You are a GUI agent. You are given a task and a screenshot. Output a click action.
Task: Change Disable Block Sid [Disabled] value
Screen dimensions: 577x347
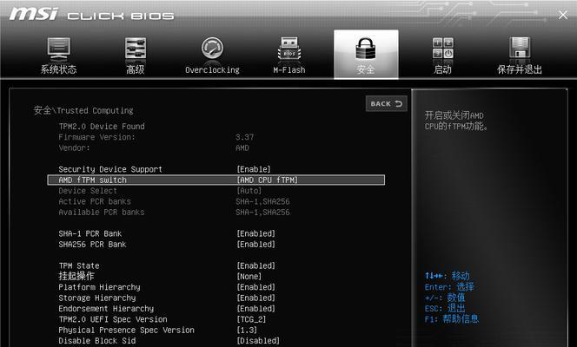click(258, 341)
